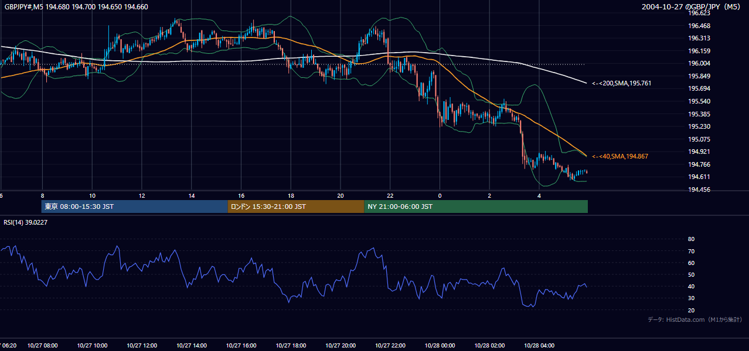The height and width of the screenshot is (351, 749).
Task: Click hour label 10 under the price chart
Action: 92,195
